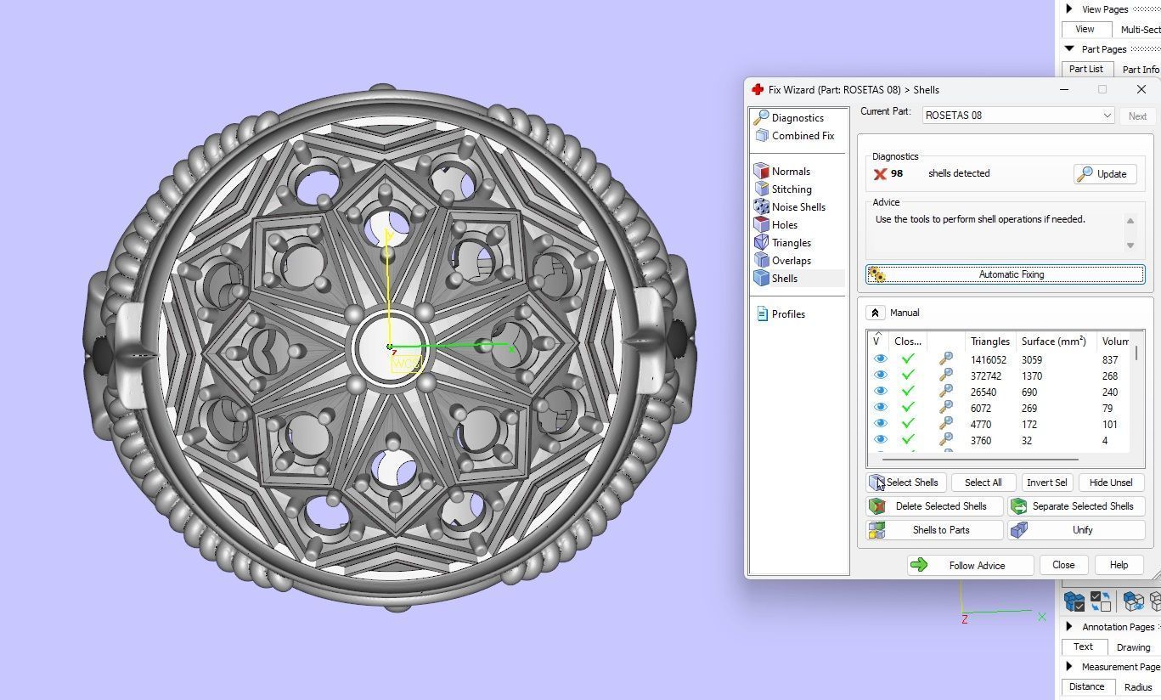Image resolution: width=1161 pixels, height=700 pixels.
Task: Open Radius measurement tab
Action: click(x=1137, y=686)
